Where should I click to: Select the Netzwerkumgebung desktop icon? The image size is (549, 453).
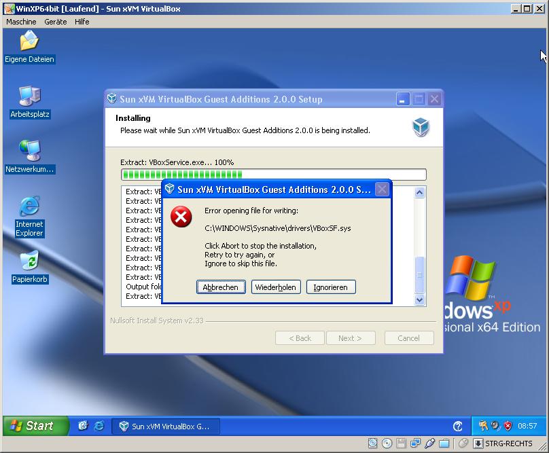30,156
